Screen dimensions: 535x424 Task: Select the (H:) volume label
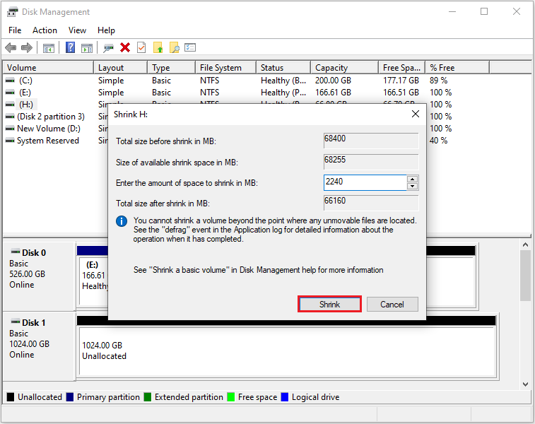pyautogui.click(x=26, y=105)
